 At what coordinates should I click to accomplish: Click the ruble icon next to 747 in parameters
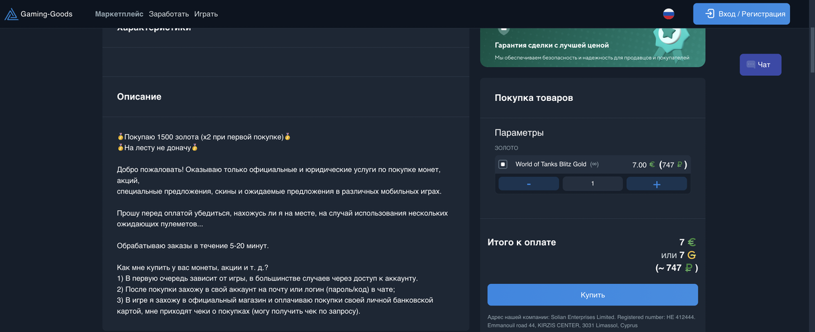tap(679, 165)
